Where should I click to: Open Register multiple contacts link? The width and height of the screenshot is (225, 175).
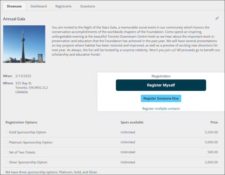[161, 109]
